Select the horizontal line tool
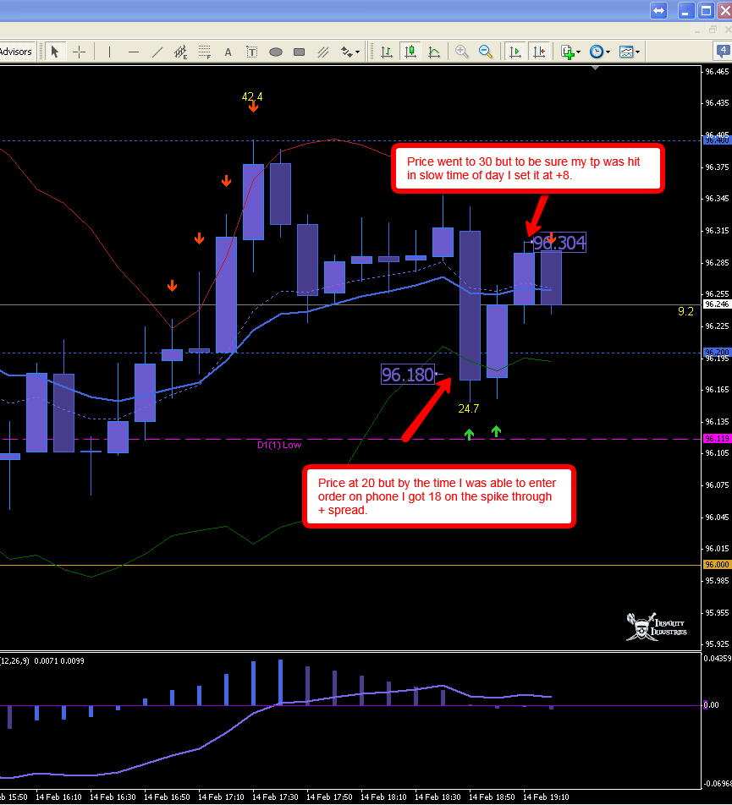 tap(134, 52)
